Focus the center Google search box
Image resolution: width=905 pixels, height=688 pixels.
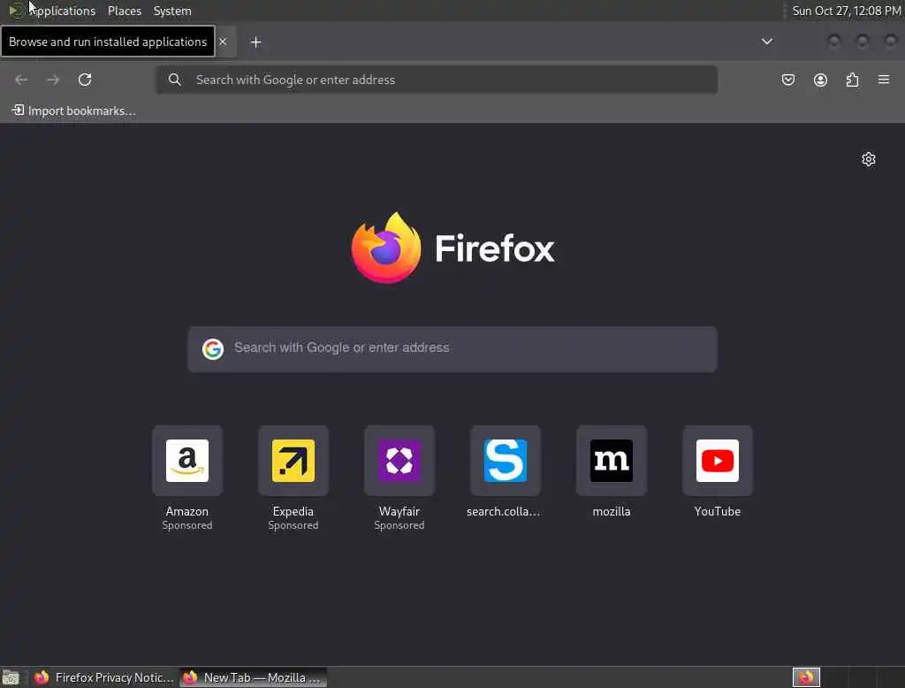[x=452, y=349]
